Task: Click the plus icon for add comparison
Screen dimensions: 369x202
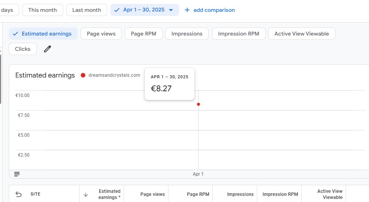Action: tap(187, 10)
